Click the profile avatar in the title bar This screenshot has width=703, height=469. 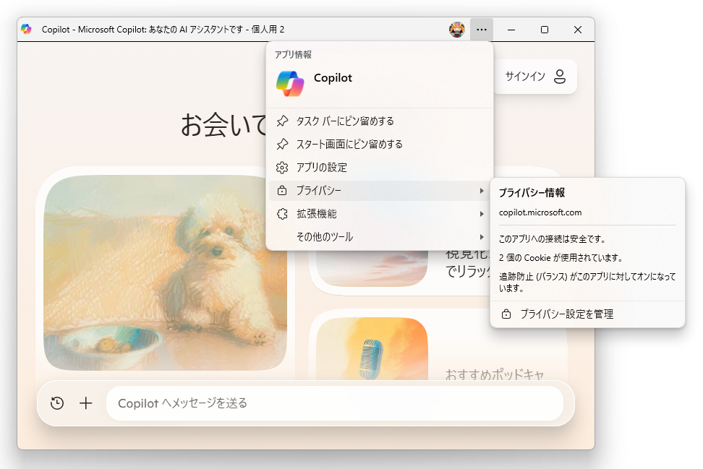pos(456,30)
